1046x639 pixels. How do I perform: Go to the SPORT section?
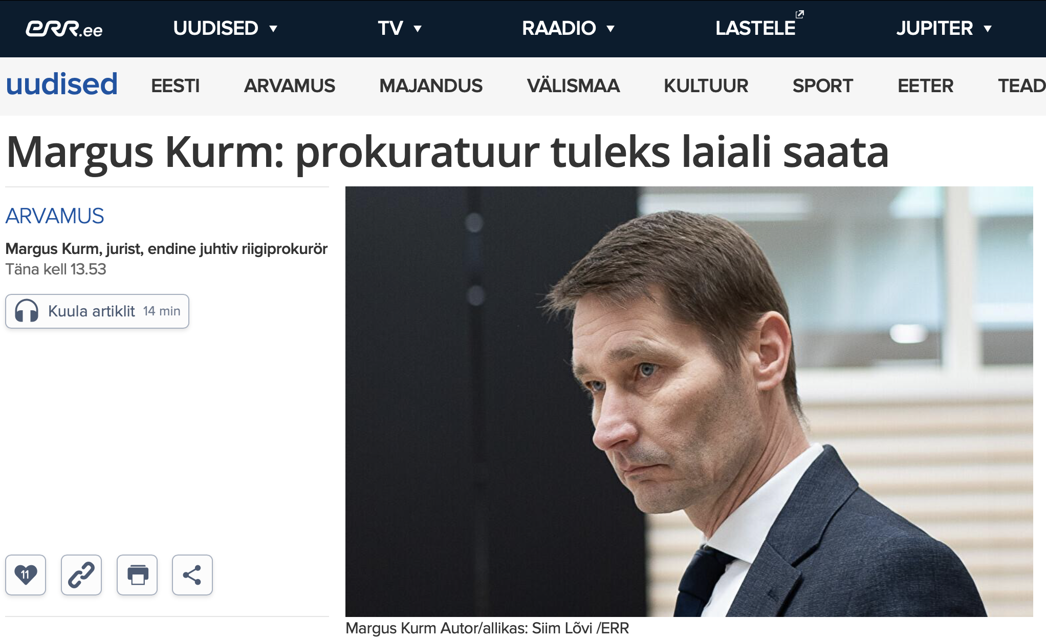point(822,86)
